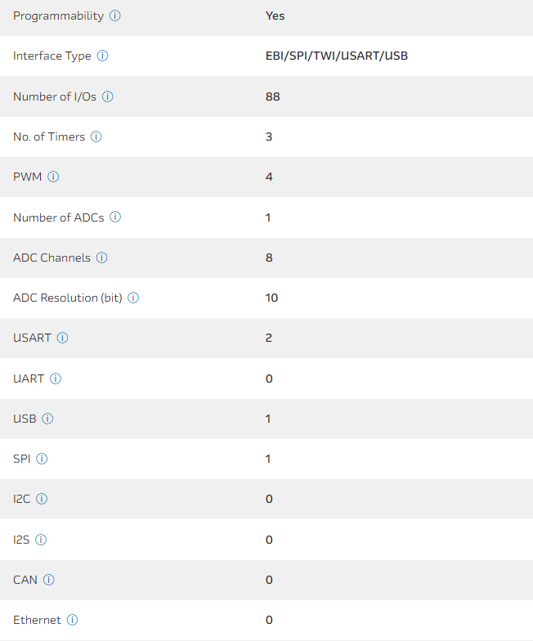
Task: Open info icon for Number of ADCs
Action: coord(115,217)
